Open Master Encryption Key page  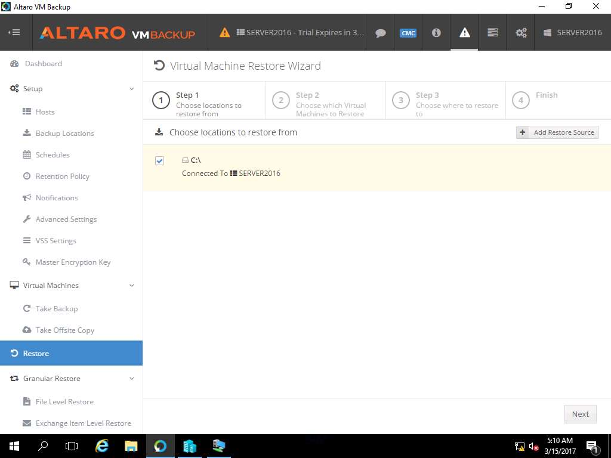coord(73,262)
